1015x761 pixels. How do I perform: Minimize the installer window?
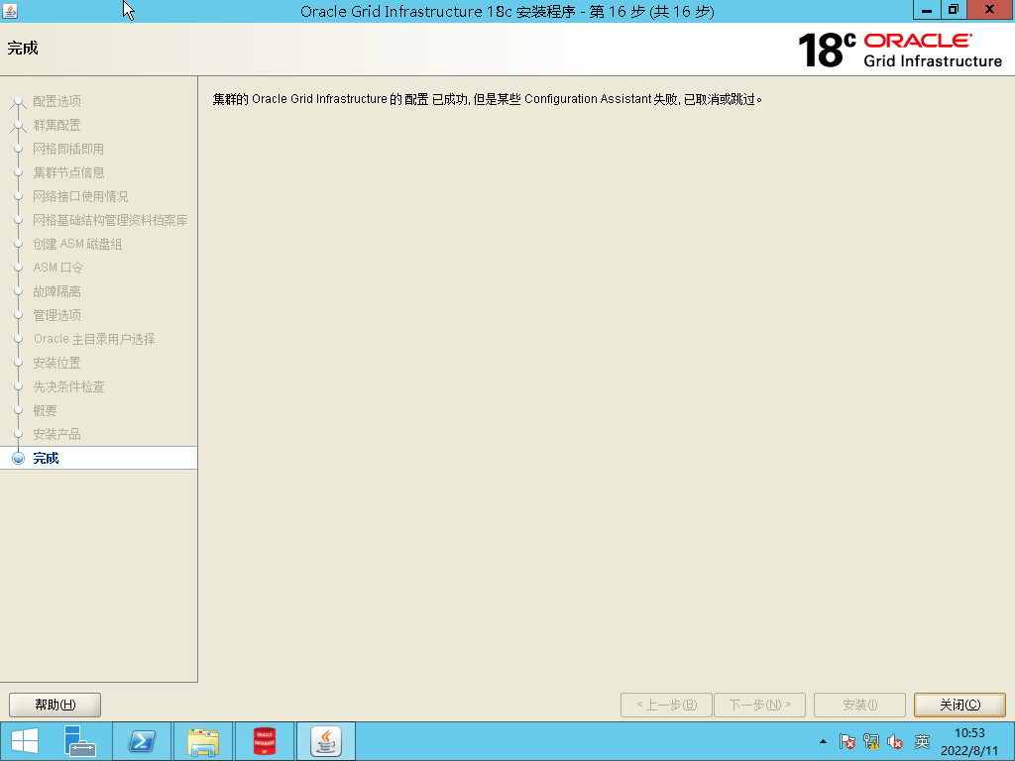[x=927, y=10]
